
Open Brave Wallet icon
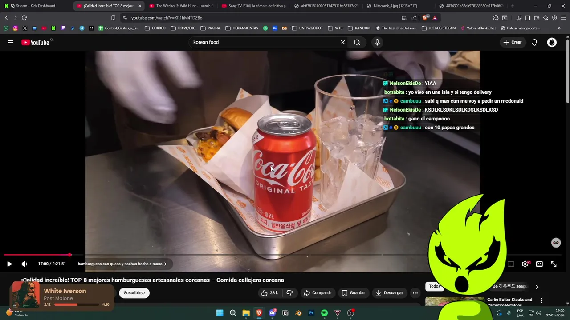pos(537,18)
